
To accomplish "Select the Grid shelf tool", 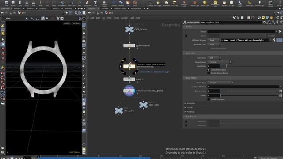I will [x=34, y=3].
